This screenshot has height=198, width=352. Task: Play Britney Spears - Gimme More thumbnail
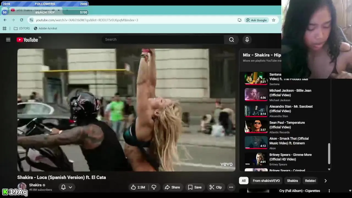click(256, 159)
